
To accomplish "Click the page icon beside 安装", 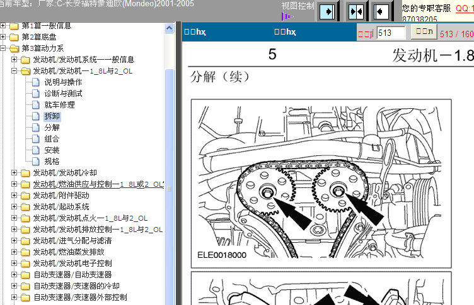I will [36, 150].
